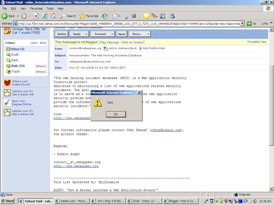Click the Earn Your Degree ad icon
The image size is (274, 205).
(7, 103)
